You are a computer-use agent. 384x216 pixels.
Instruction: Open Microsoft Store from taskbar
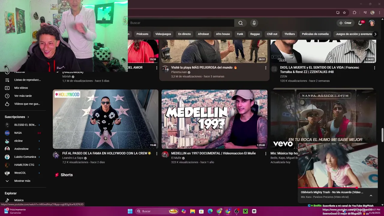click(x=201, y=211)
